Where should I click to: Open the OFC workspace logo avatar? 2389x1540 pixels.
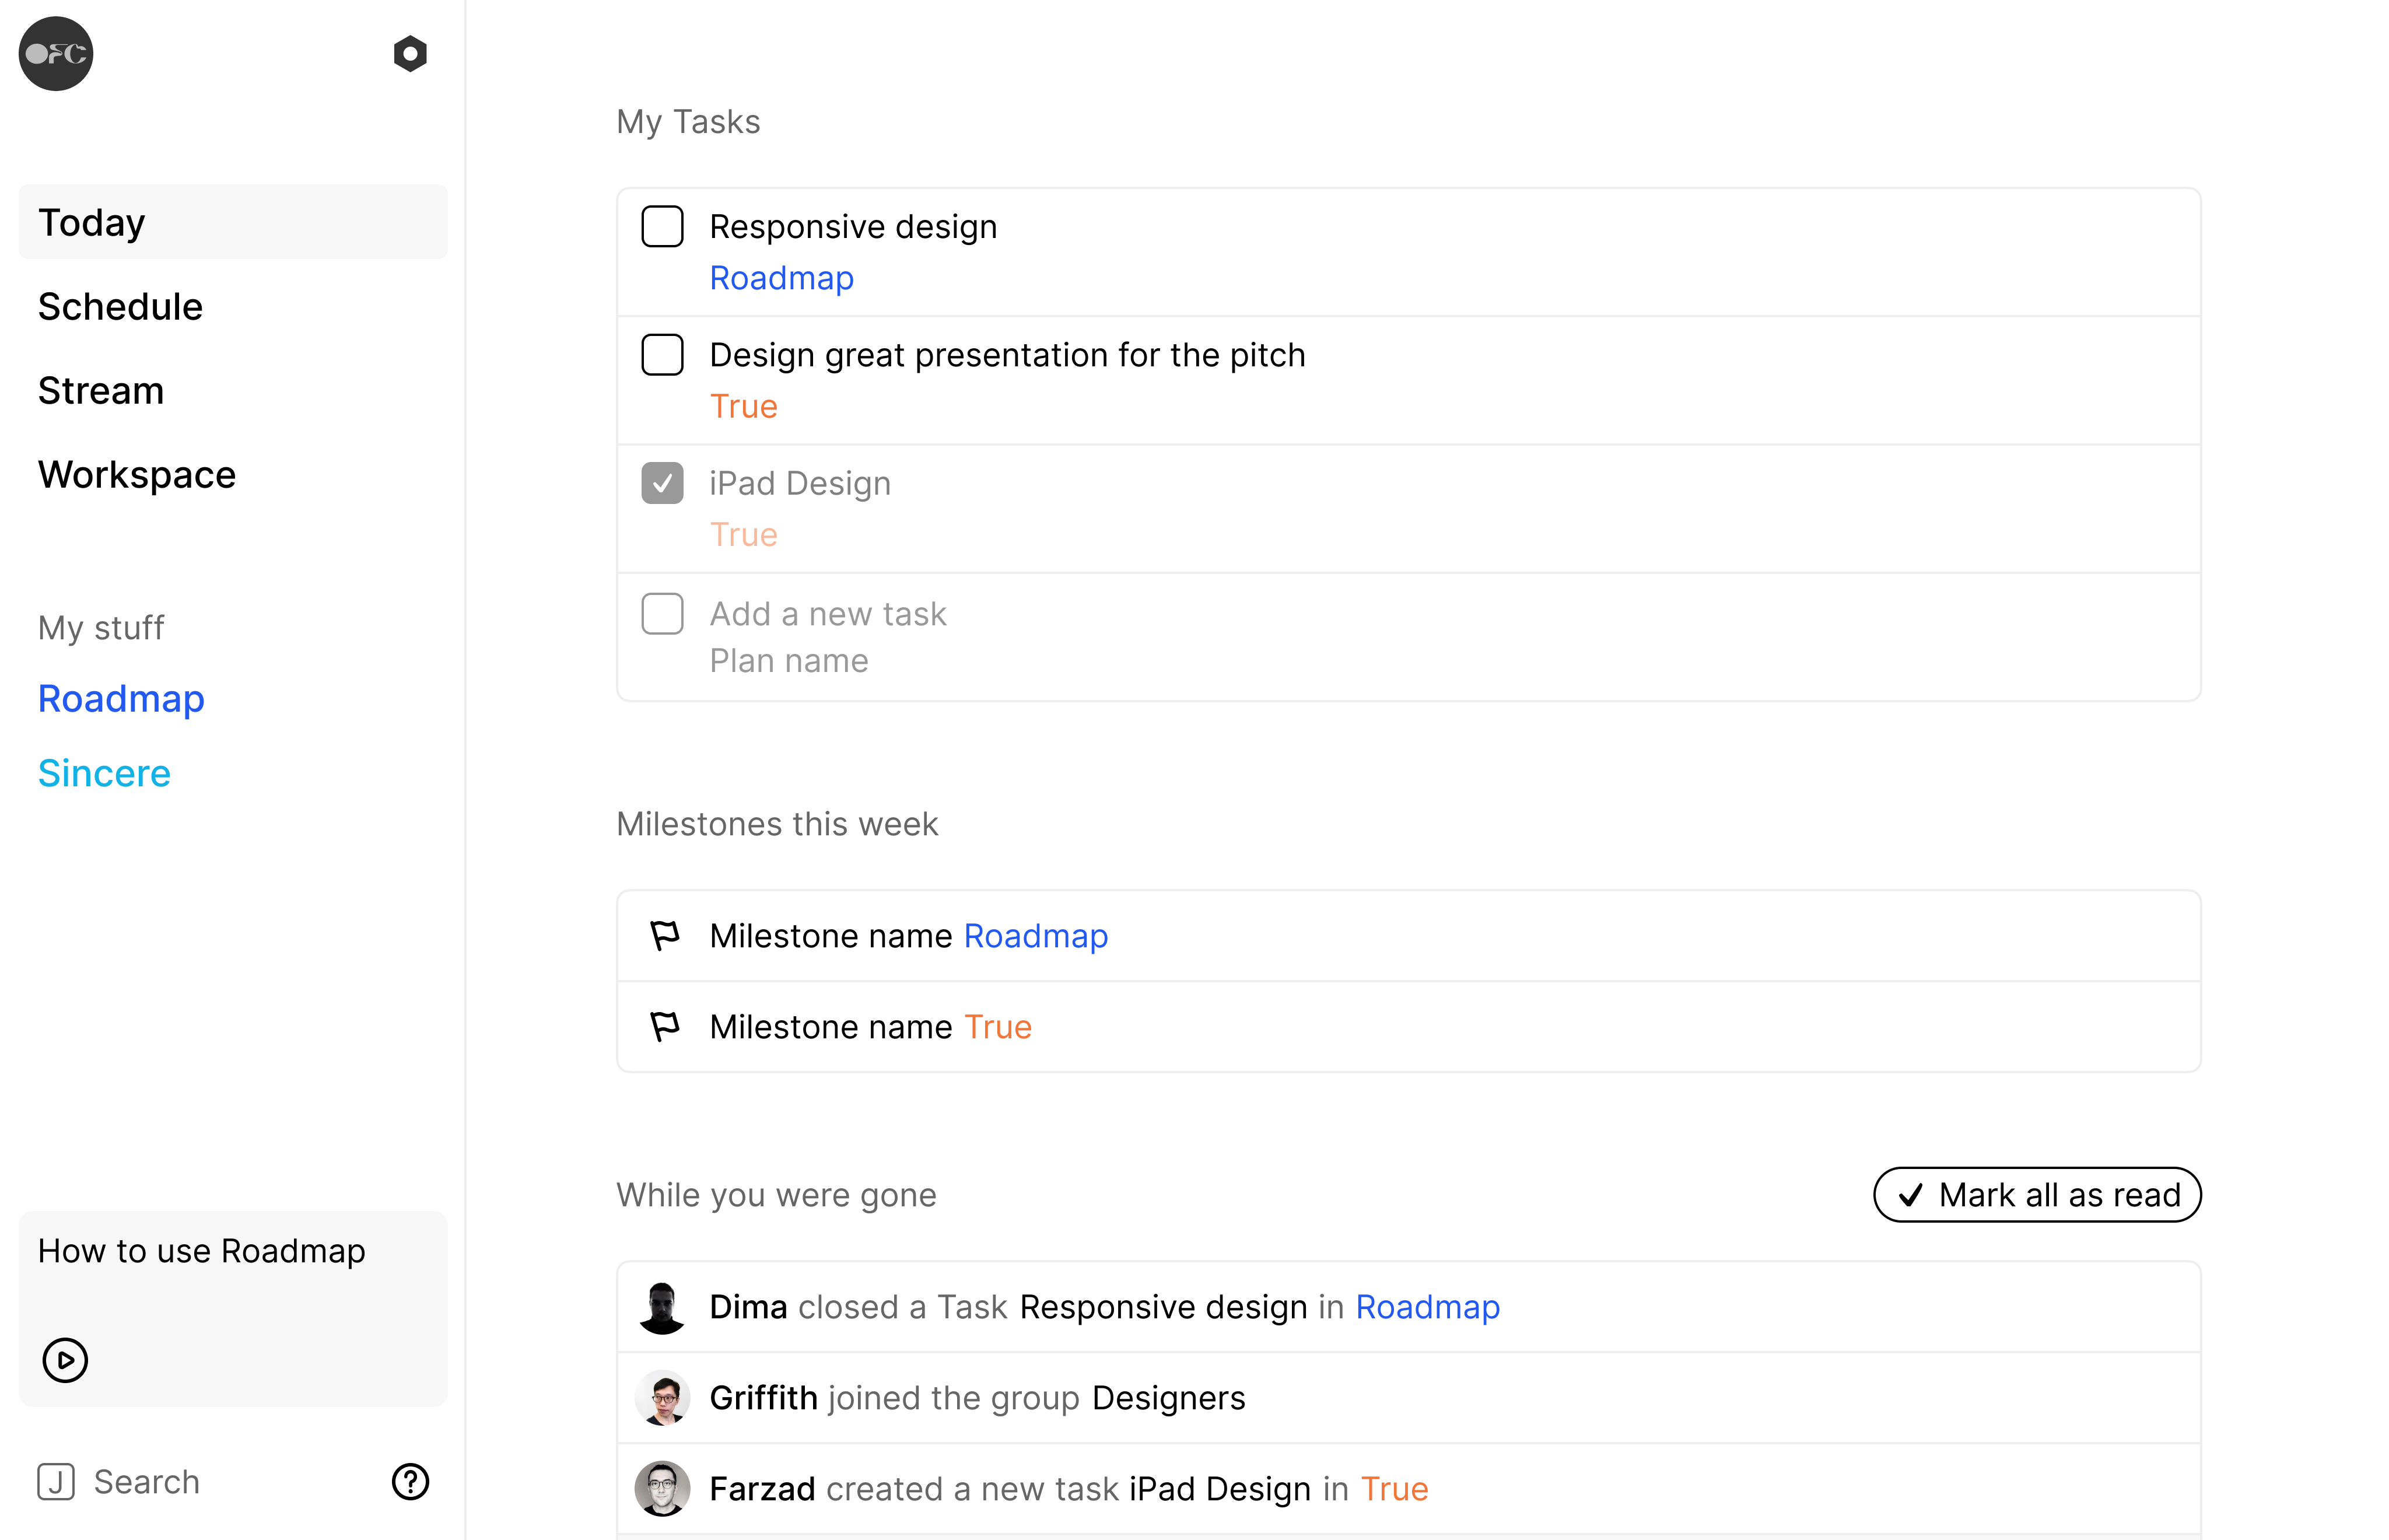pyautogui.click(x=56, y=54)
